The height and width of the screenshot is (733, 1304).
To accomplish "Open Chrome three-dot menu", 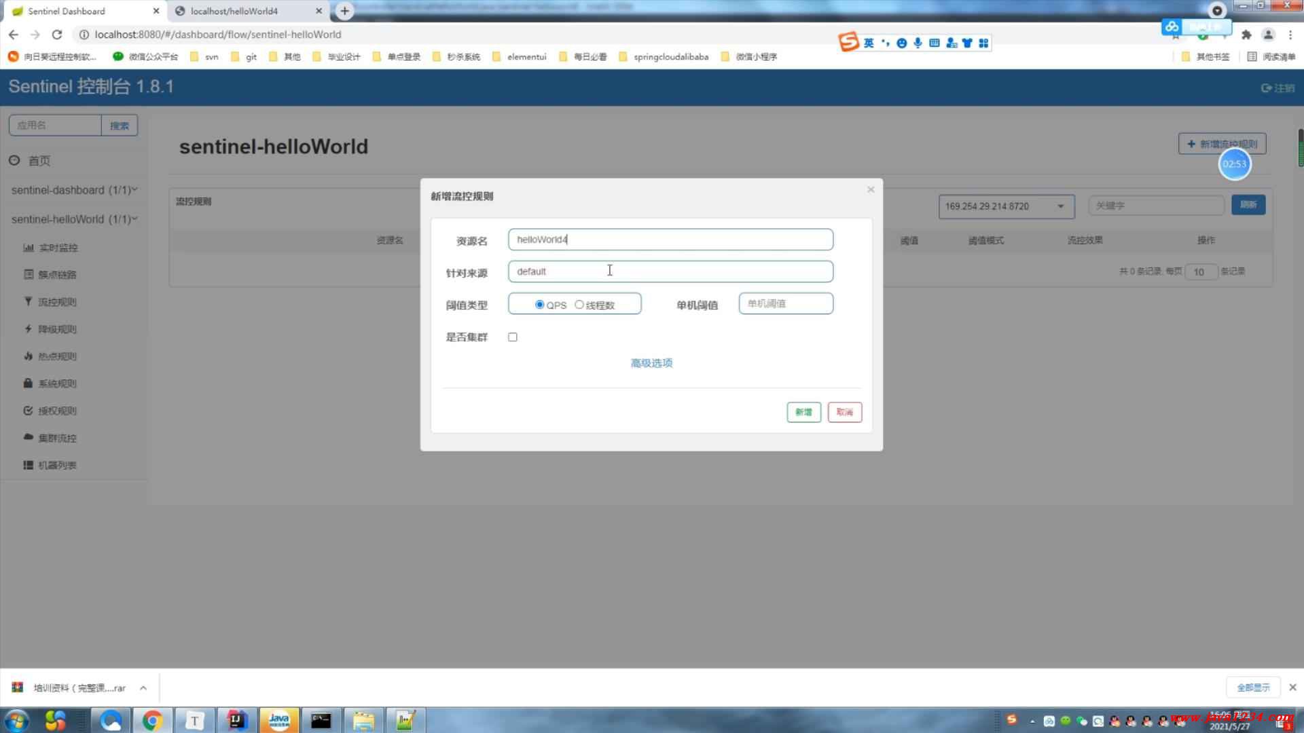I will coord(1290,35).
